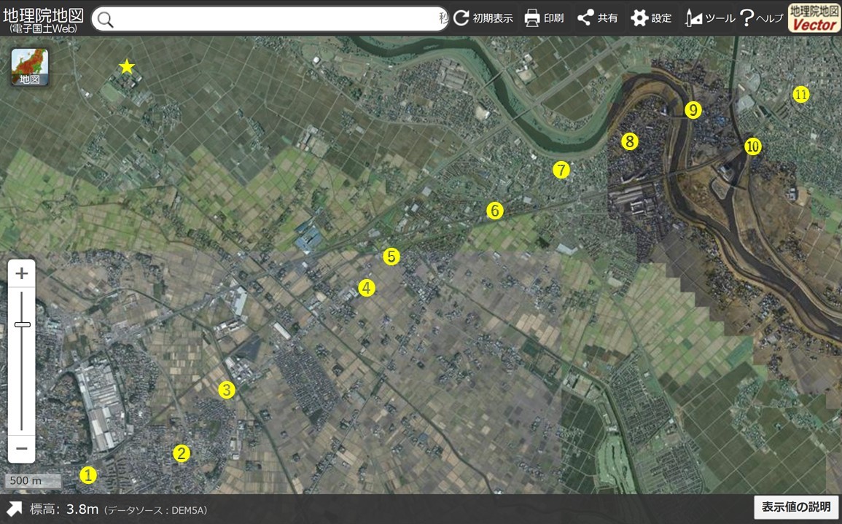
Task: Open the ツール tools menu
Action: click(x=710, y=18)
